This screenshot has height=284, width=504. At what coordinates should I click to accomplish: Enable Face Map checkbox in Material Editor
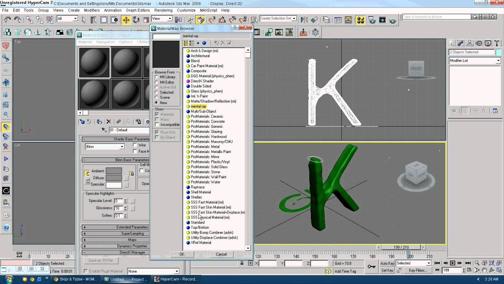tap(135, 151)
